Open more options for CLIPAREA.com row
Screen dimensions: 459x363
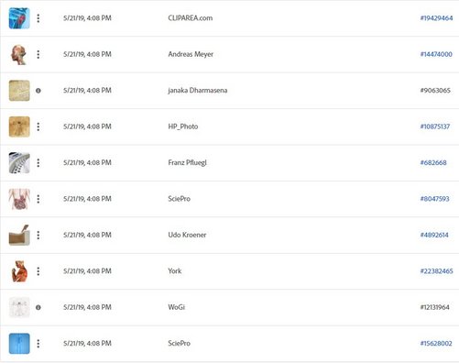pos(38,18)
